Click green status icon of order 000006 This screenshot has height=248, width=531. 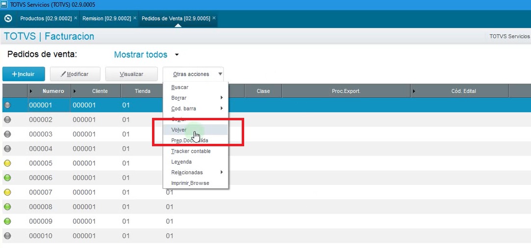[7, 178]
